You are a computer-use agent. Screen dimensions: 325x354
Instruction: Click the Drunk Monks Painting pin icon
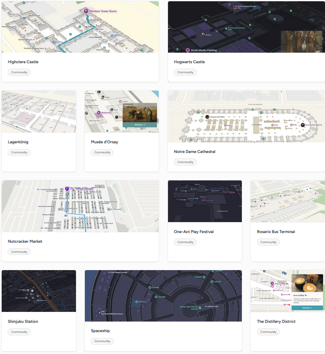tap(187, 50)
